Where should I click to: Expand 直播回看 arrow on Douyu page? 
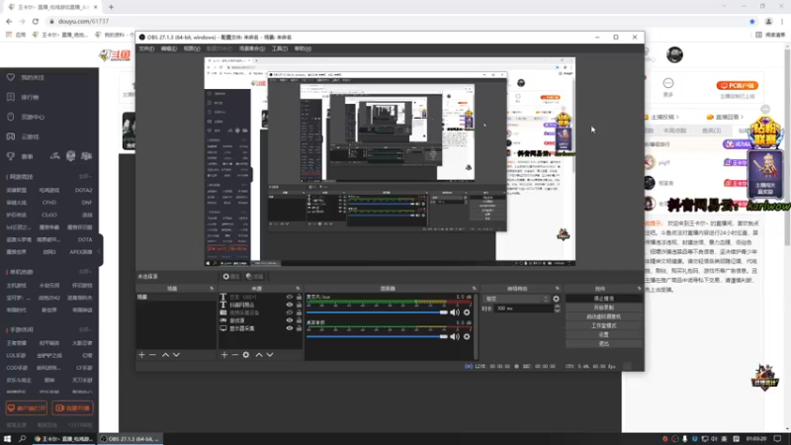click(x=743, y=117)
